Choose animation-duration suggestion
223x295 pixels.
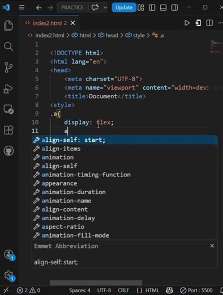coord(125,192)
